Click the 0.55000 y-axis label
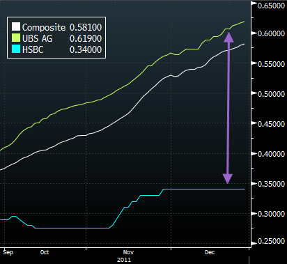Image resolution: width=287 pixels, height=264 pixels. 271,64
